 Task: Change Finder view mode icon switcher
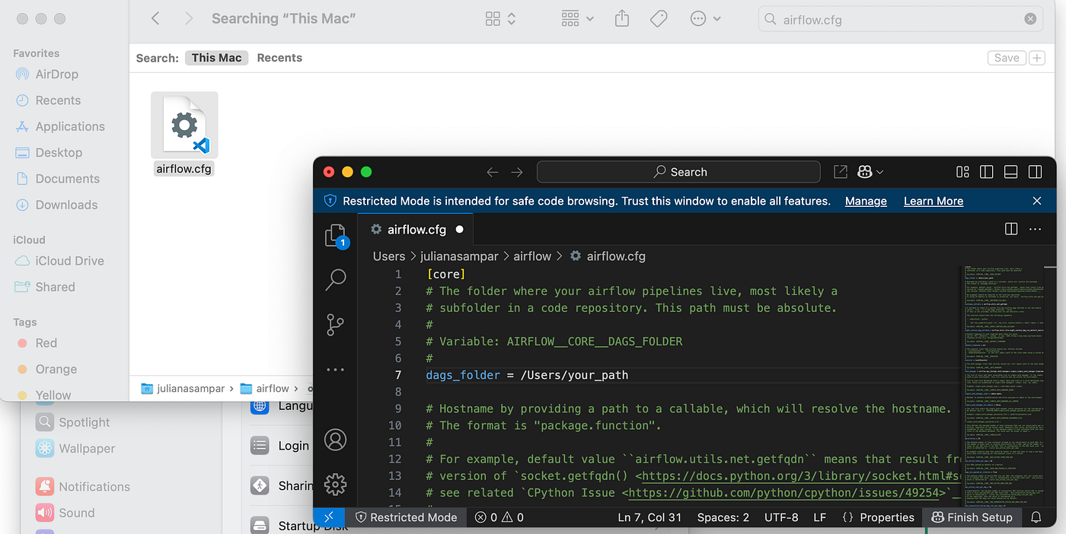point(501,19)
